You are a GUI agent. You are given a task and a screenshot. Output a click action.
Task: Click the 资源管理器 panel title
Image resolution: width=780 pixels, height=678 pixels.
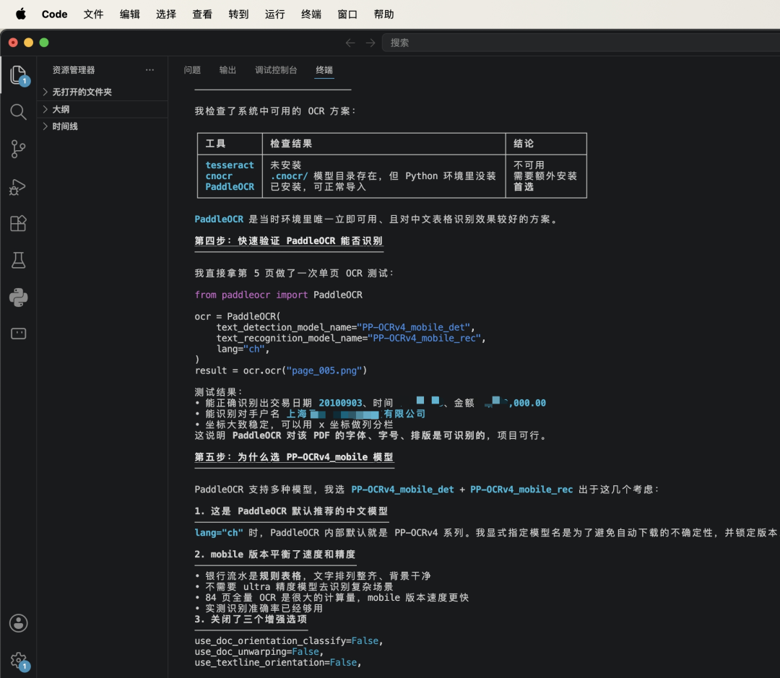[x=74, y=70]
